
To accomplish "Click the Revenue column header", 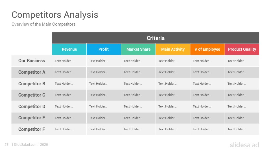I will click(x=69, y=49).
